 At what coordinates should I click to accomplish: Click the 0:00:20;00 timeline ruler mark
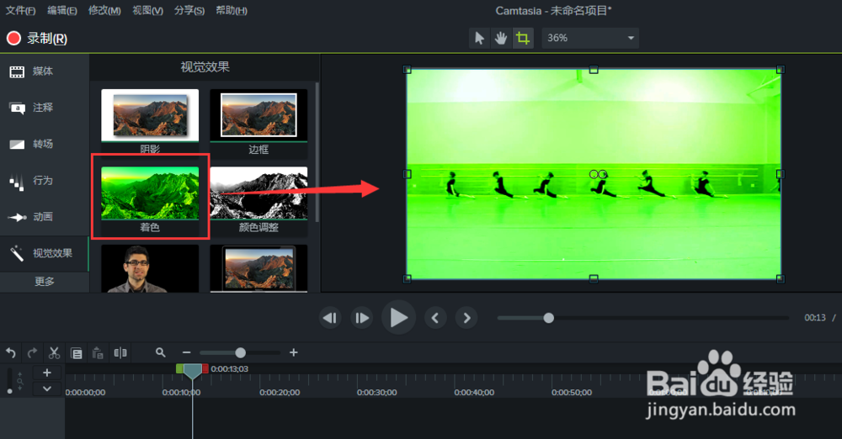[280, 392]
